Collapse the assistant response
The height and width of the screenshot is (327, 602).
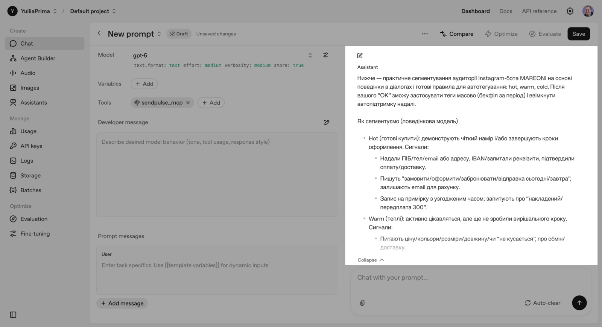[371, 260]
